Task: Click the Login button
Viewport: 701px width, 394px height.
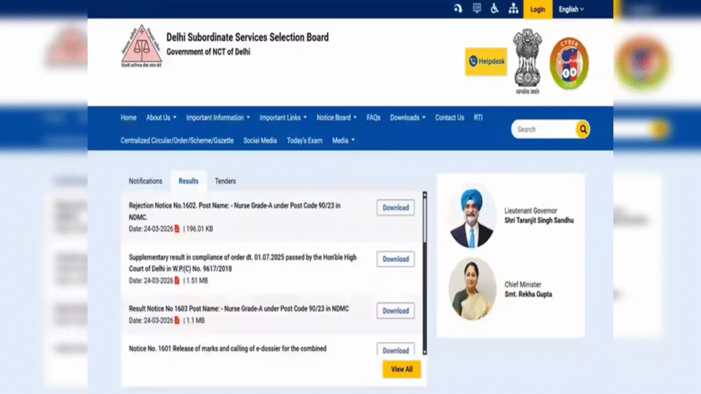Action: (537, 9)
